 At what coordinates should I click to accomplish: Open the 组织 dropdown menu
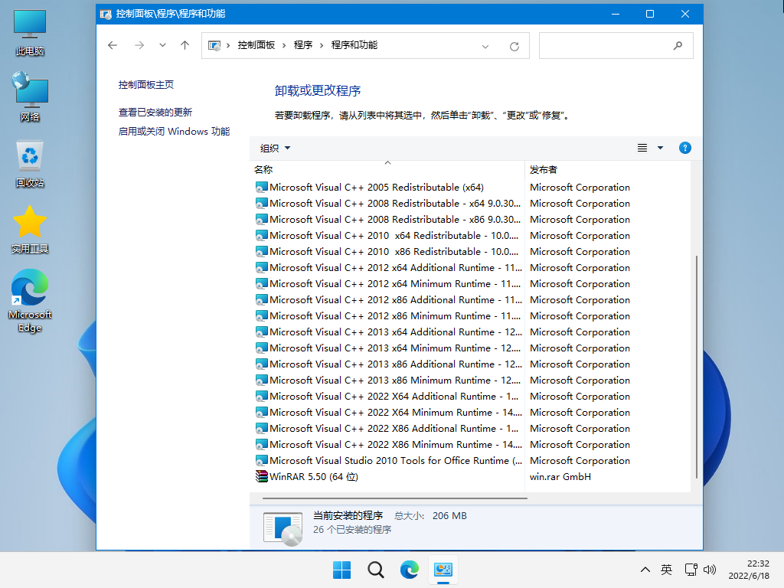click(x=275, y=148)
